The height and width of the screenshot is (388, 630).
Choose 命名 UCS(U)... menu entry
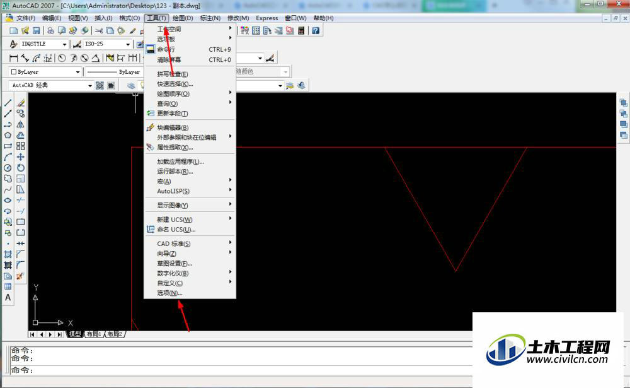[190, 230]
